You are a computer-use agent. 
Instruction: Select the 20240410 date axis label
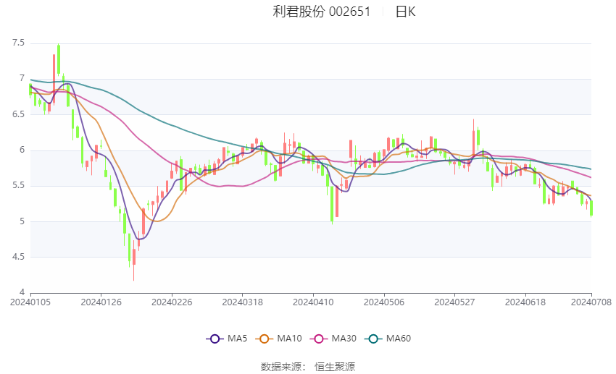(x=313, y=302)
